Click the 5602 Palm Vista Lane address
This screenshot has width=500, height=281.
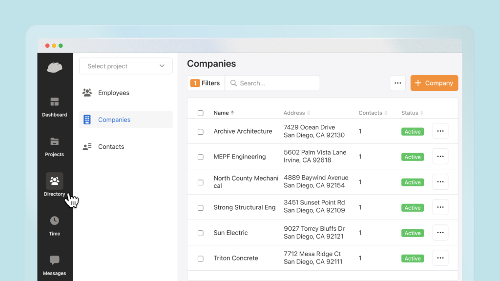(315, 156)
